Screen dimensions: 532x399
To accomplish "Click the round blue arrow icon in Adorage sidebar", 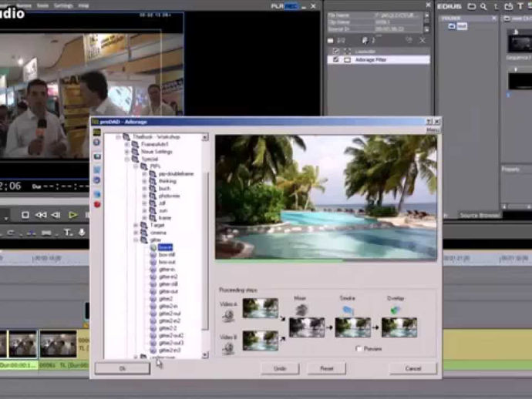I will [97, 180].
